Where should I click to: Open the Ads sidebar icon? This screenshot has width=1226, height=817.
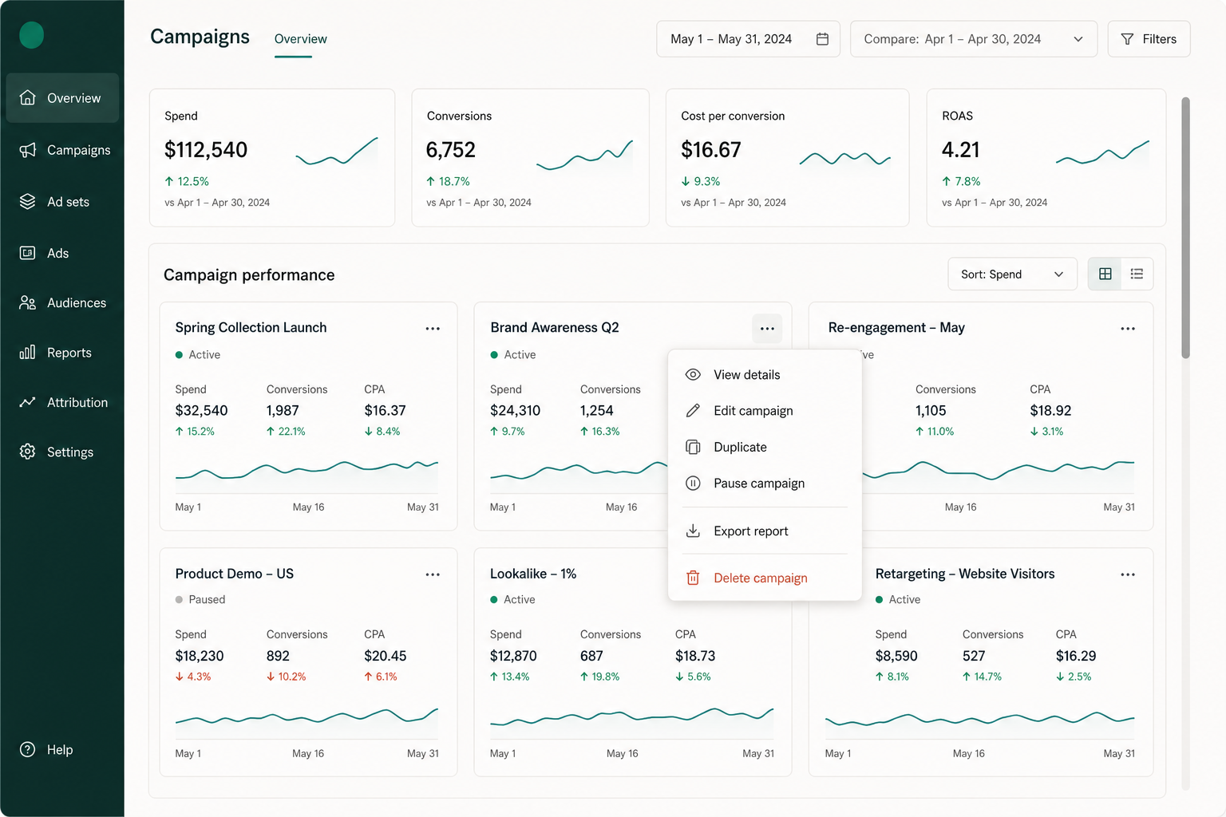pyautogui.click(x=28, y=253)
